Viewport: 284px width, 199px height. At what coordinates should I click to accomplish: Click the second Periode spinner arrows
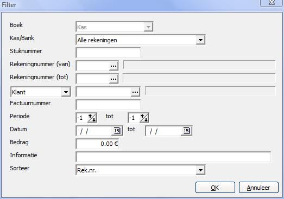point(144,118)
